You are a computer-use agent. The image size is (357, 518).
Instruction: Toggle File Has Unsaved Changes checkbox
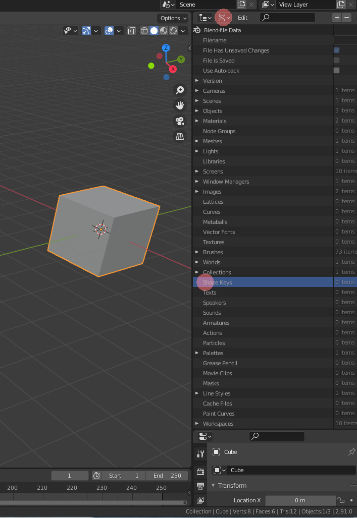[x=336, y=50]
